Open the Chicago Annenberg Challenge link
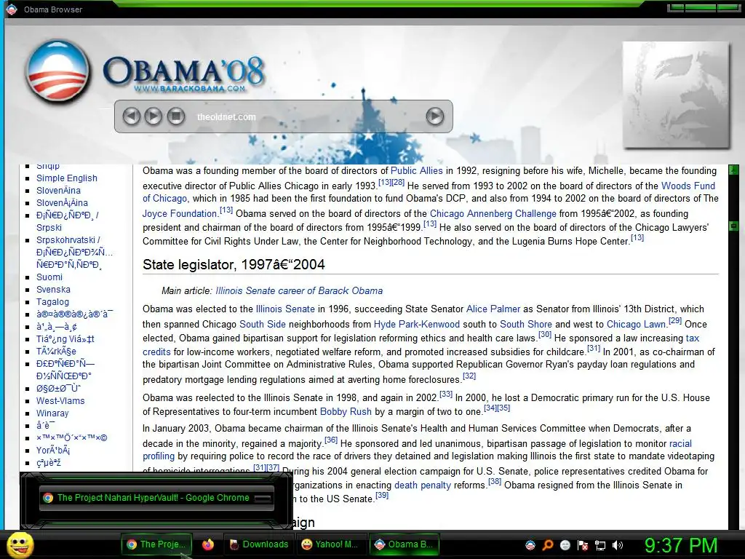 coord(493,213)
